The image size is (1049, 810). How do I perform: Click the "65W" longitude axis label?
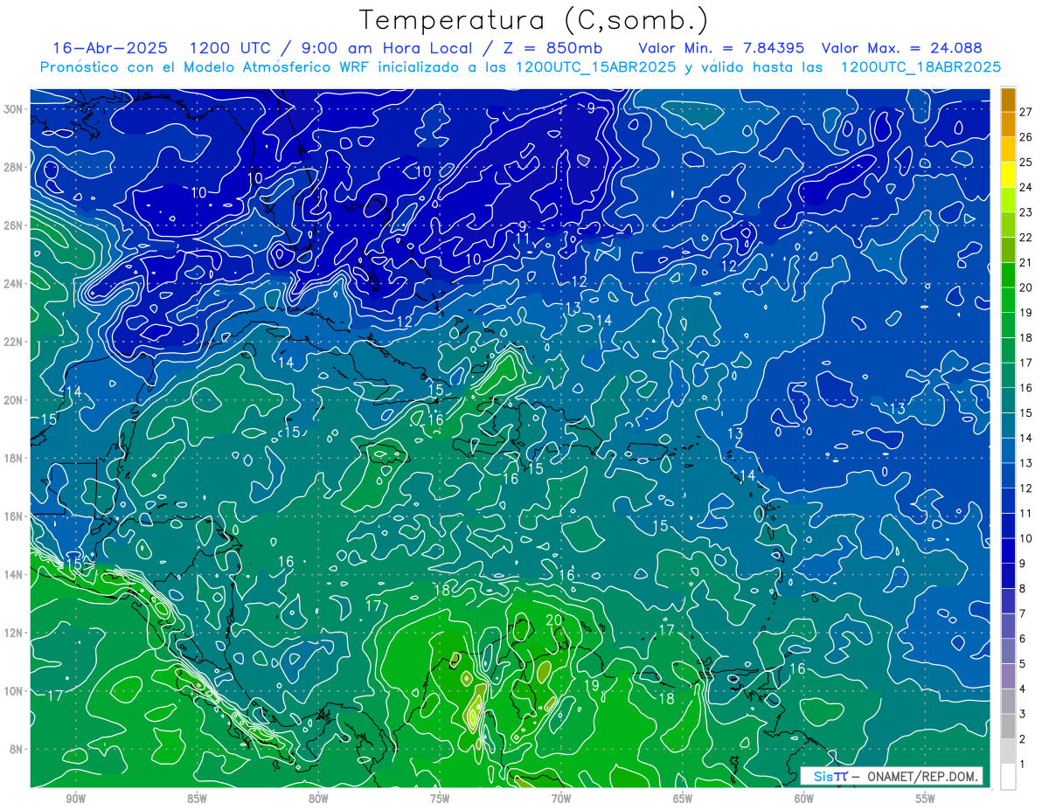click(683, 799)
